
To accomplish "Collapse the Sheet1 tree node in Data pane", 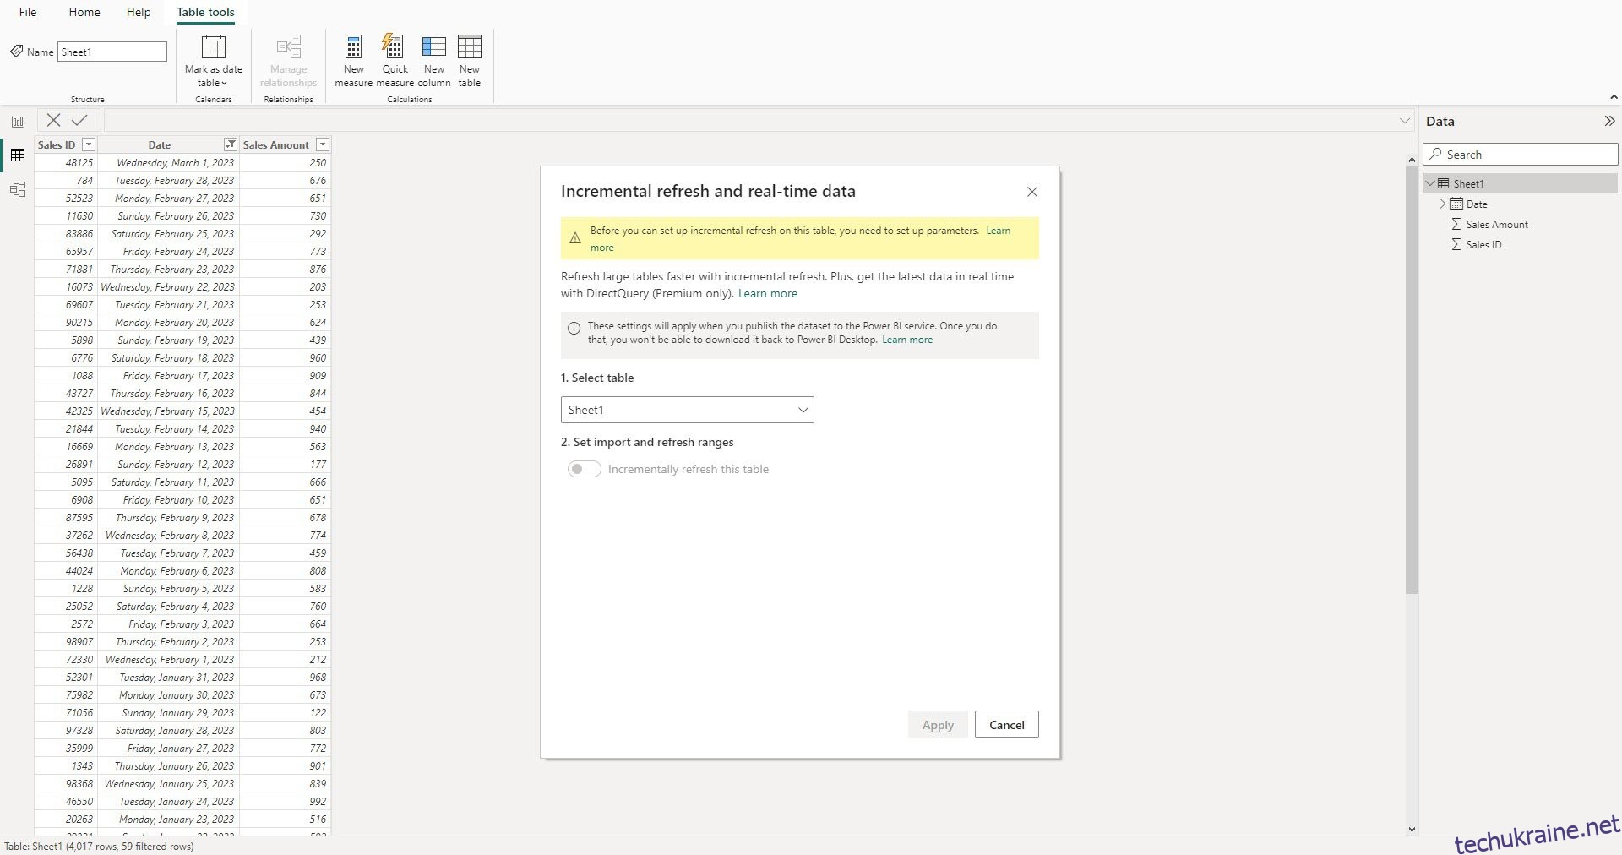I will coord(1430,183).
